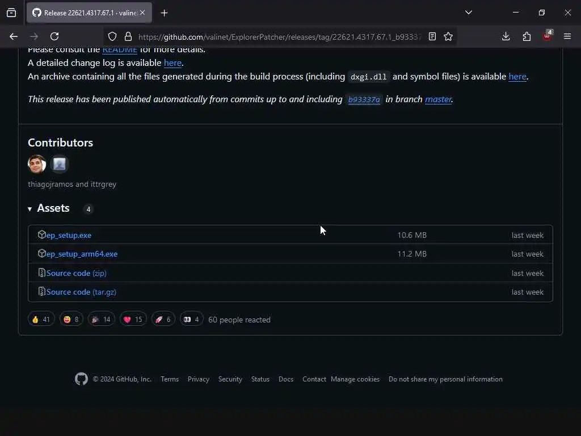This screenshot has width=581, height=436.
Task: Toggle the laugh reaction with 8
Action: [x=71, y=319]
